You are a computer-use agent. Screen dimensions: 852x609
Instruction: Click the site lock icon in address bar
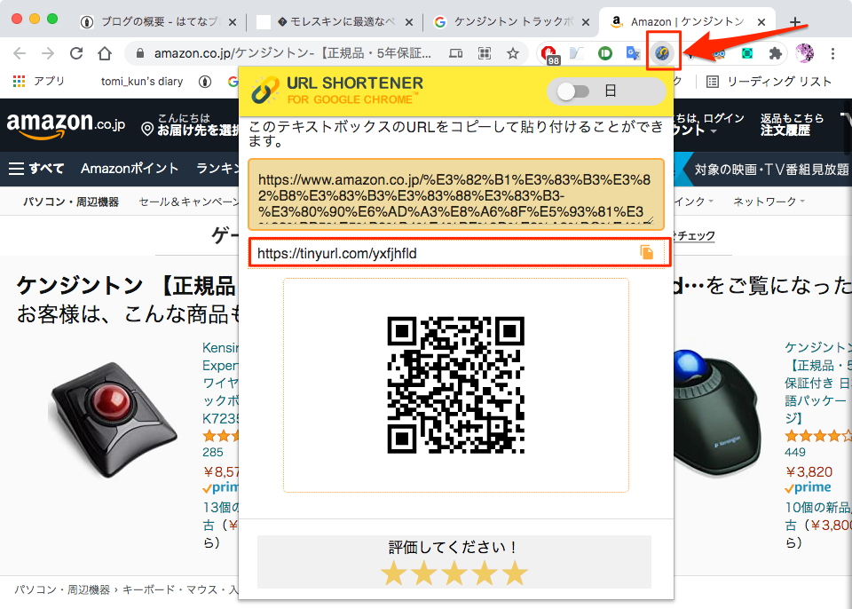point(140,52)
